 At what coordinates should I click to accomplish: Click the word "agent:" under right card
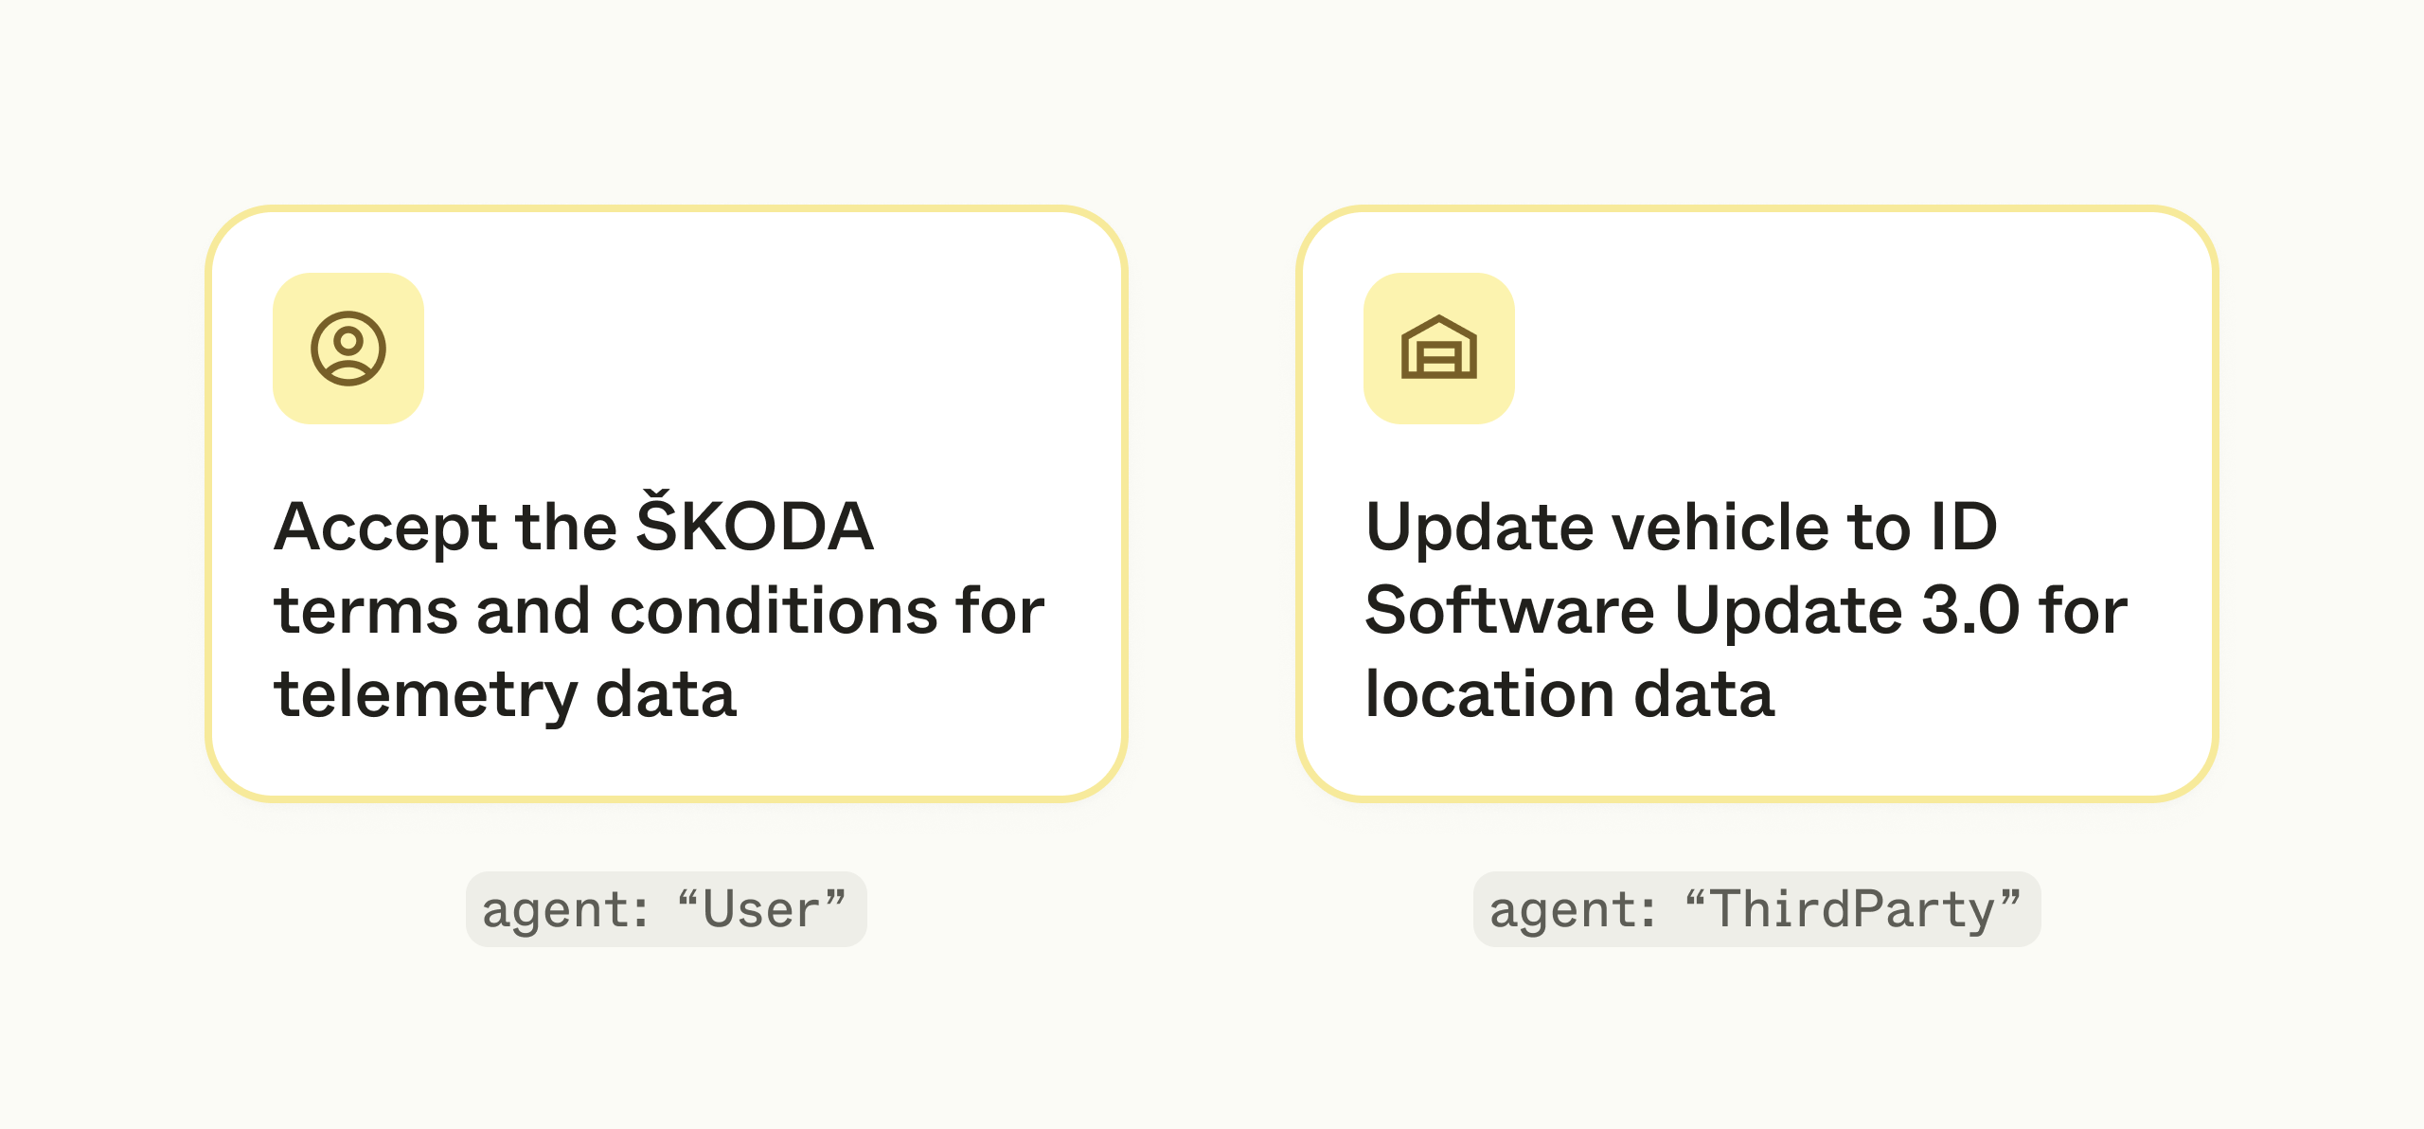pyautogui.click(x=1573, y=911)
